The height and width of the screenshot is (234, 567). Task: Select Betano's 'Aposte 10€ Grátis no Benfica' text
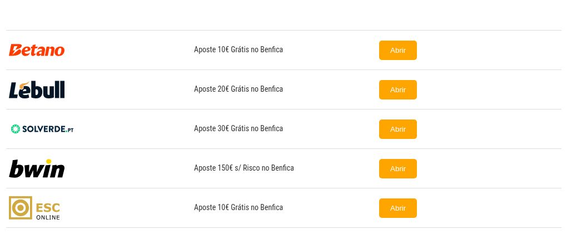238,50
